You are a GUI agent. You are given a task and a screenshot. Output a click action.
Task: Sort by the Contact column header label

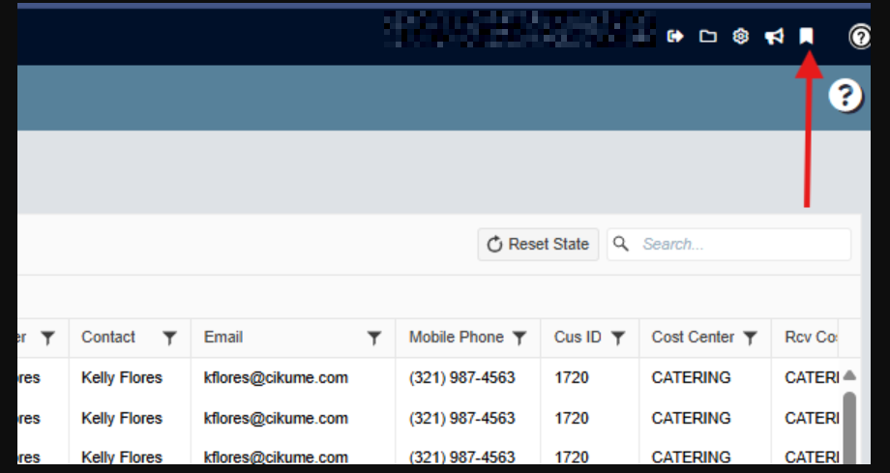[108, 338]
